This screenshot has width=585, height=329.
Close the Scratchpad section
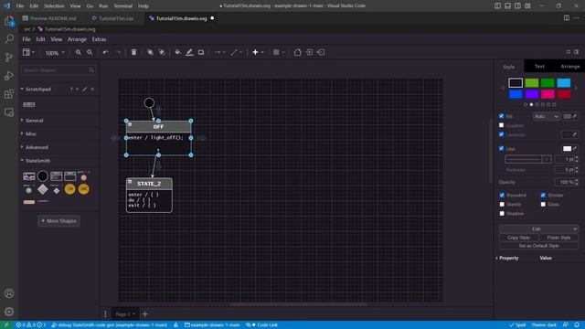(x=92, y=90)
